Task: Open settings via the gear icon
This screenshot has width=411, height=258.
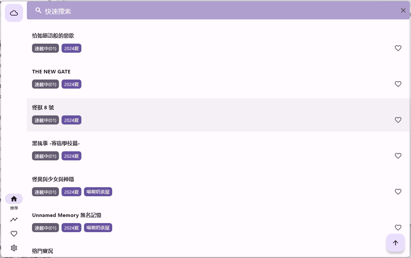Action: [x=14, y=248]
